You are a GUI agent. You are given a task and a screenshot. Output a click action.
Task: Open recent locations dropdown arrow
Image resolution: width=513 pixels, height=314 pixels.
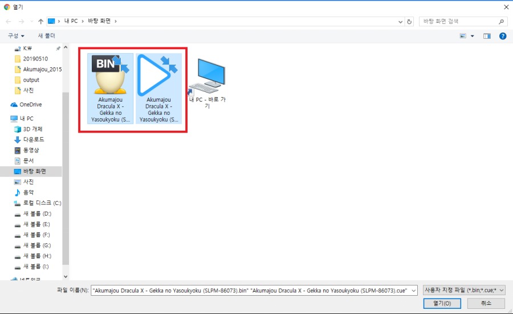32,21
